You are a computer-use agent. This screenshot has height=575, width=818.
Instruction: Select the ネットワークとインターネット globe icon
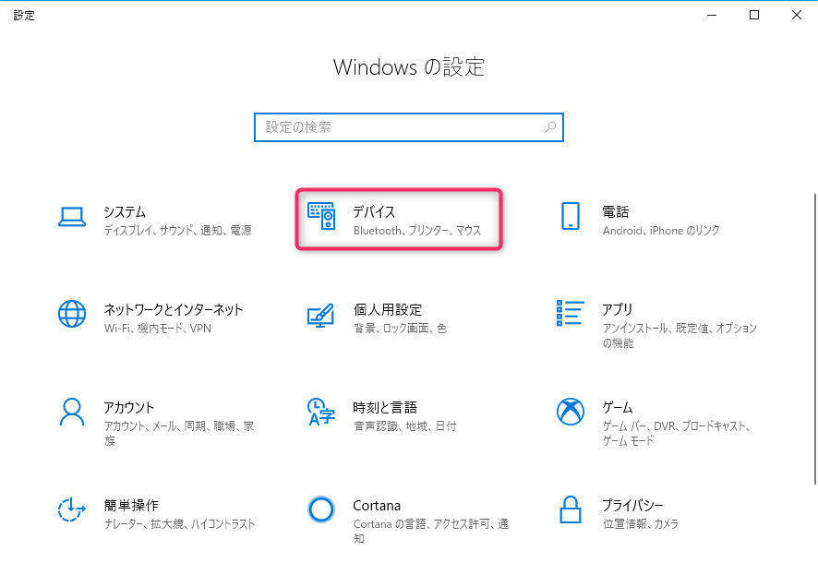(x=72, y=314)
